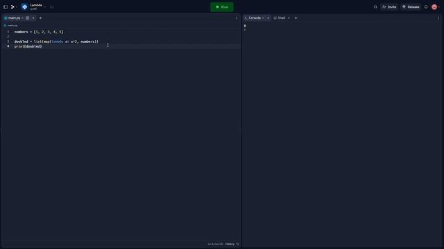Click the Invite button

389,7
